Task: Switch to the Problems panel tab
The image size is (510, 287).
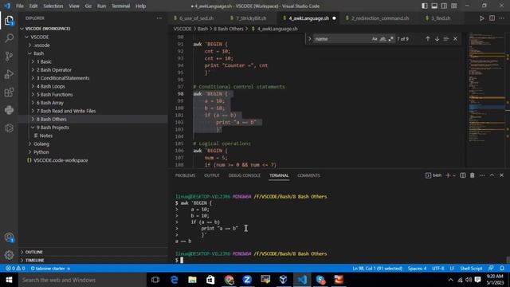Action: (185, 175)
